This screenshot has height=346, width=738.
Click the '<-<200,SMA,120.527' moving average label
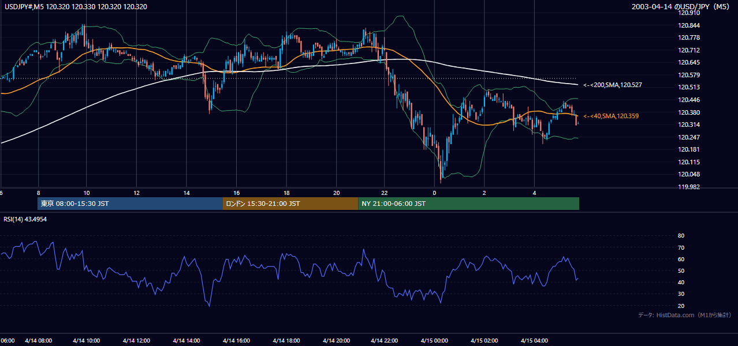coord(612,85)
